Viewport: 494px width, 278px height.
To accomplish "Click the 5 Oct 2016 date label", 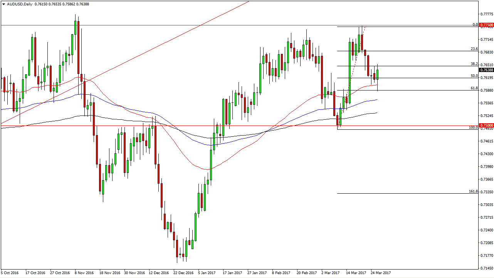I will pos(10,273).
